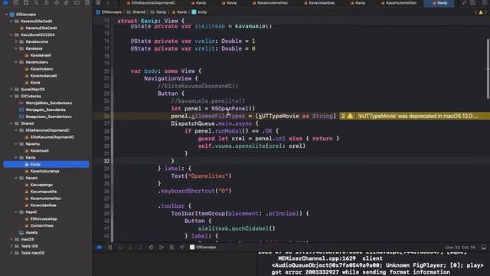Collapse the Shared group
This screenshot has height=276, width=490.
(x=11, y=123)
